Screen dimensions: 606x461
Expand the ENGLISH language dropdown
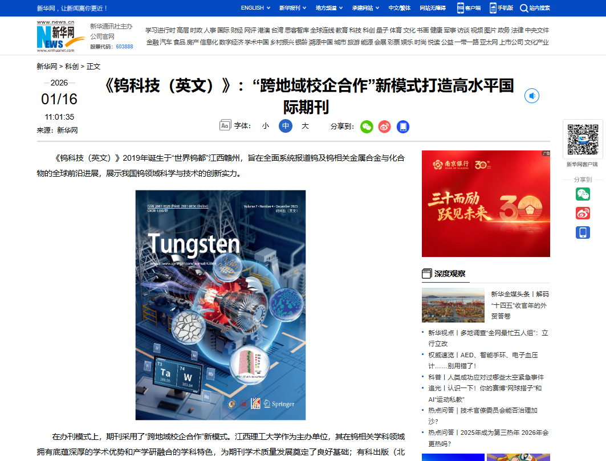pos(256,8)
